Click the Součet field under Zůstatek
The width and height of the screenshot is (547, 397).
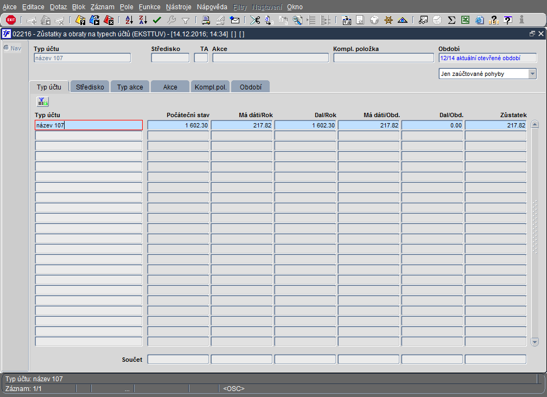[x=495, y=359]
